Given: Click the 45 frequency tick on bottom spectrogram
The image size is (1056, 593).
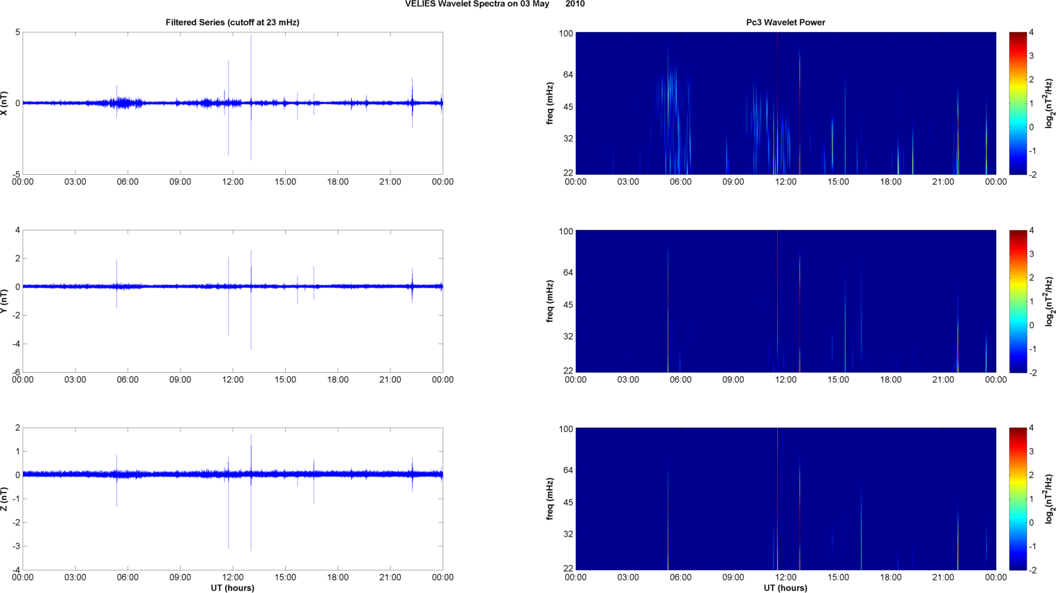Looking at the screenshot, I should (568, 502).
